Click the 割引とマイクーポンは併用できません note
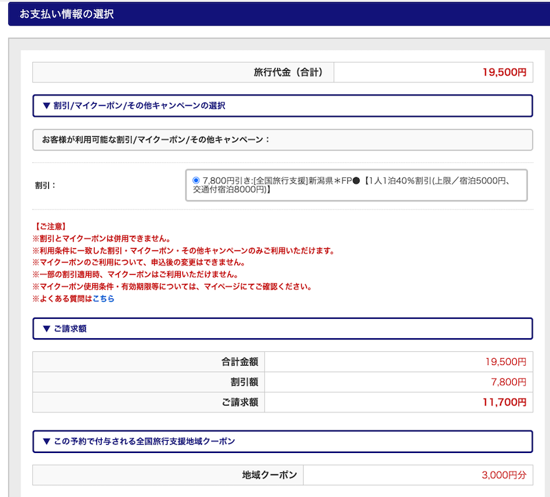 (102, 239)
